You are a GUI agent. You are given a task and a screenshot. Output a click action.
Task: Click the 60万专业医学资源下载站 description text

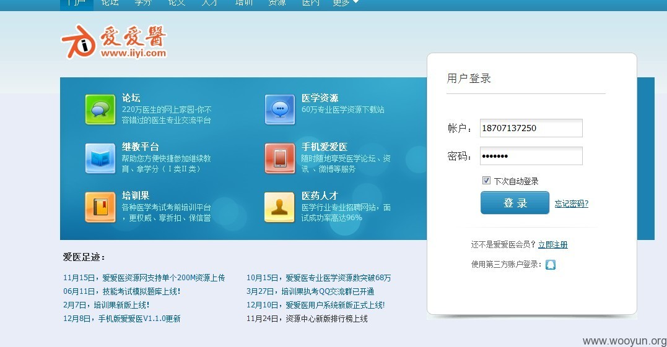pyautogui.click(x=343, y=109)
